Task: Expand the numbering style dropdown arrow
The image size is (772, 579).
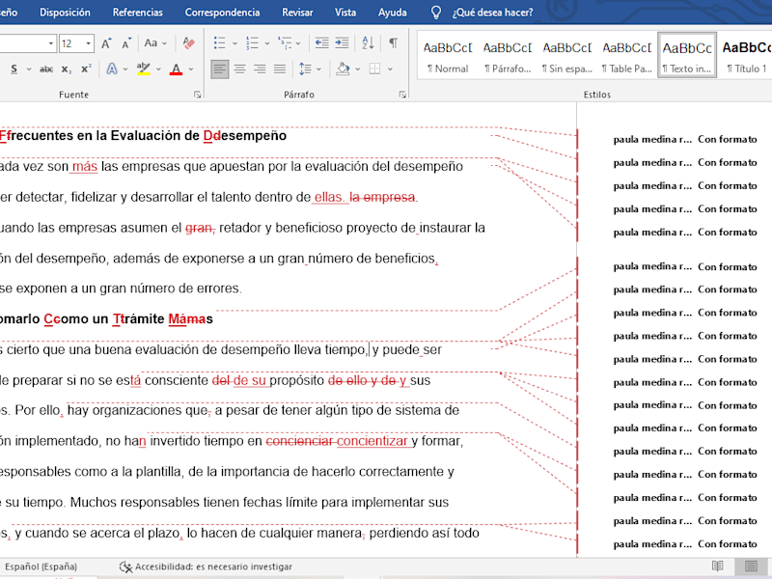Action: click(x=267, y=43)
